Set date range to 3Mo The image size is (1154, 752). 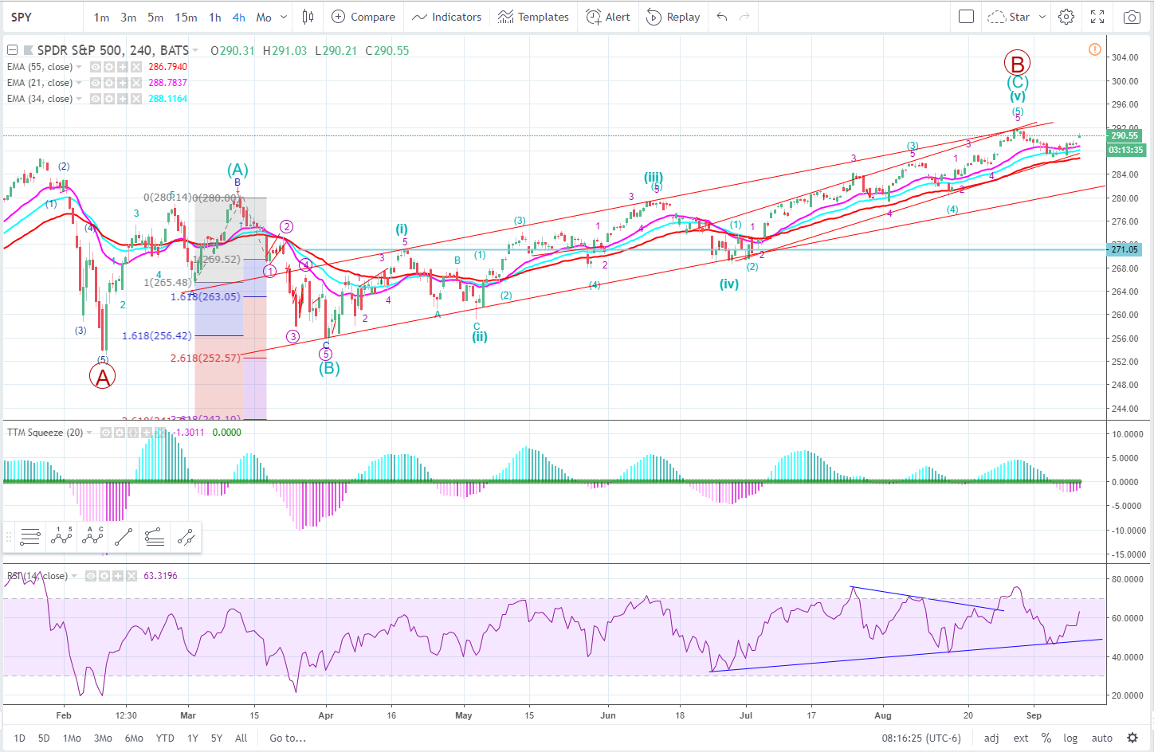[103, 738]
